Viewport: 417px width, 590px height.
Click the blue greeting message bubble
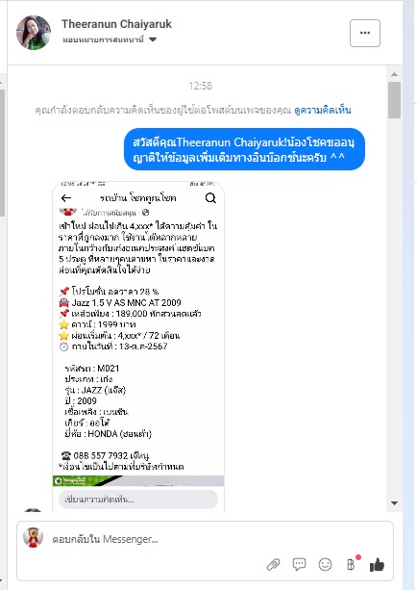tap(244, 149)
